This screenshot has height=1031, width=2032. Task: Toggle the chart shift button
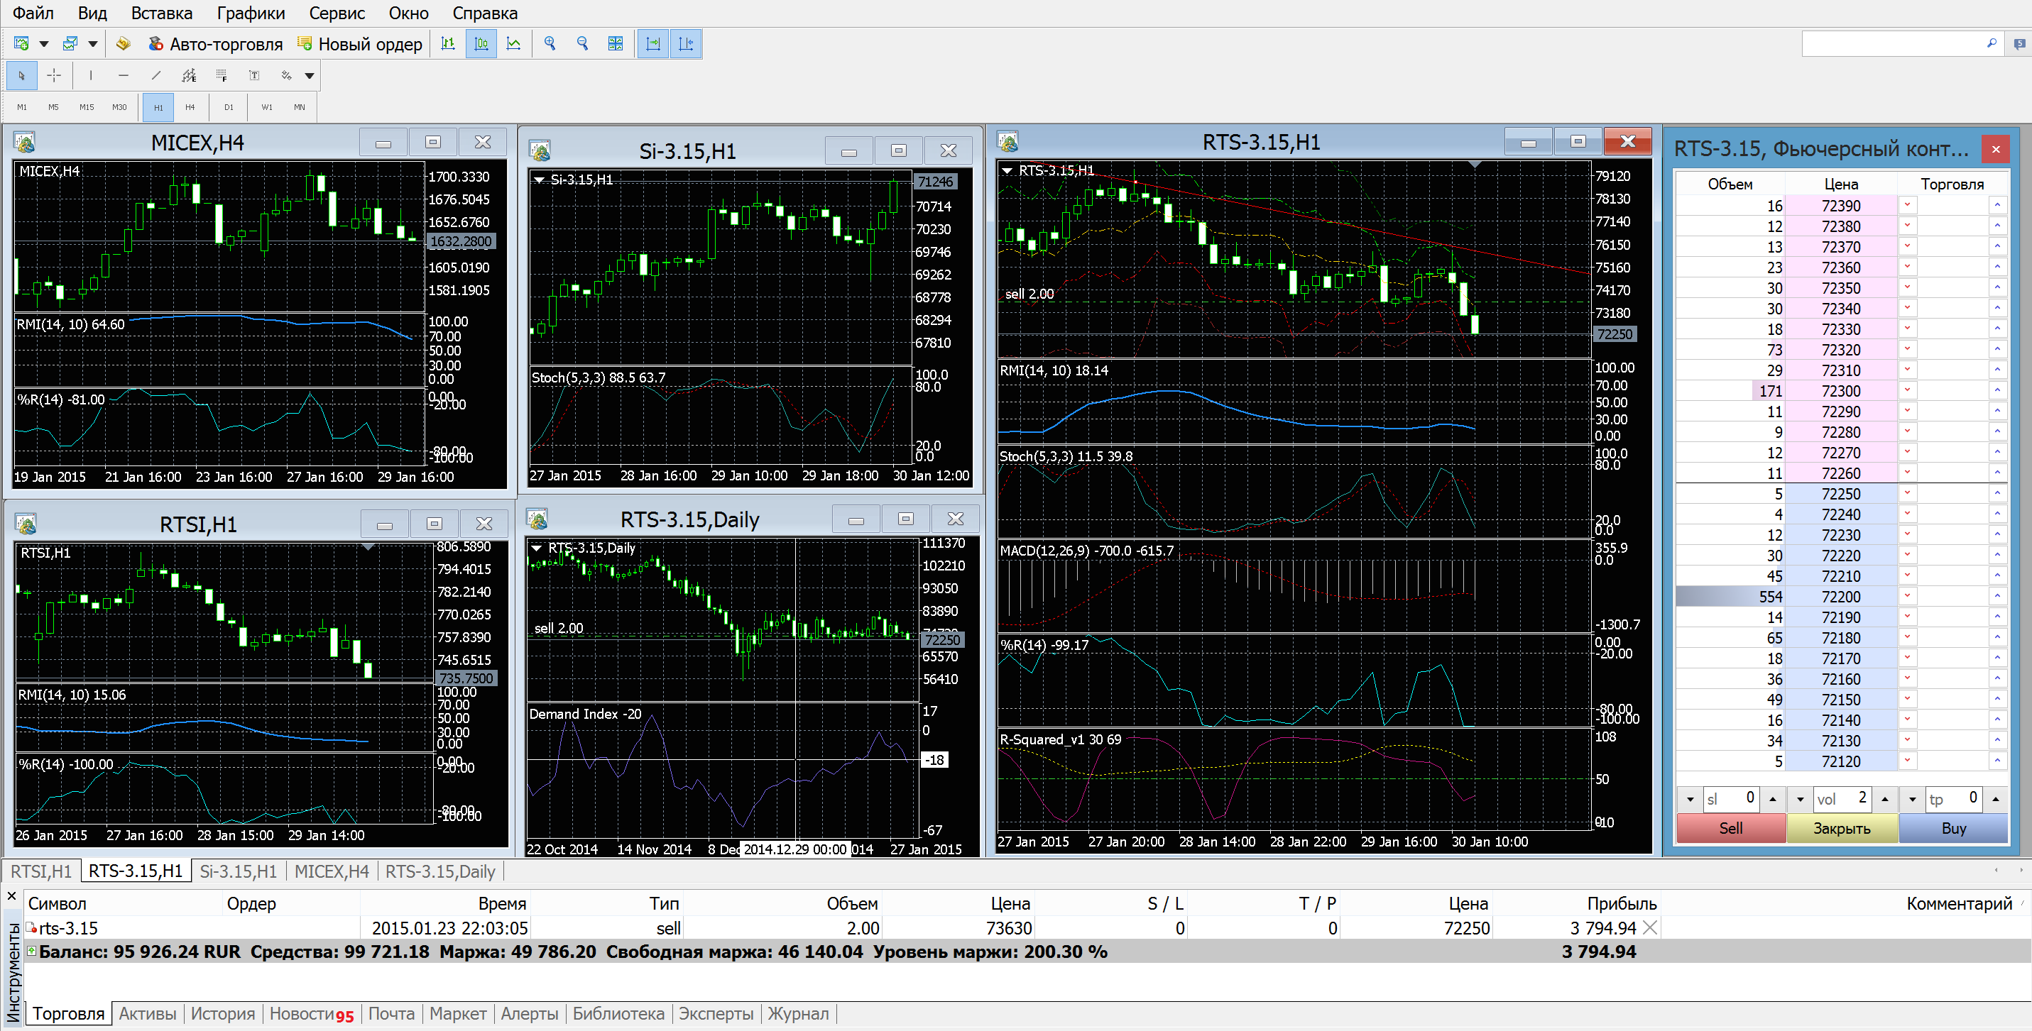[x=685, y=44]
